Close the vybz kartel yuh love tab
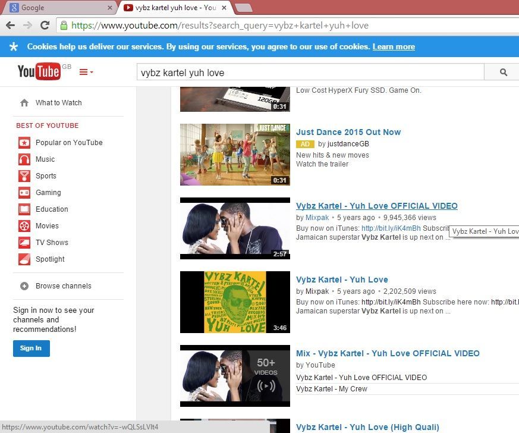 pos(224,7)
